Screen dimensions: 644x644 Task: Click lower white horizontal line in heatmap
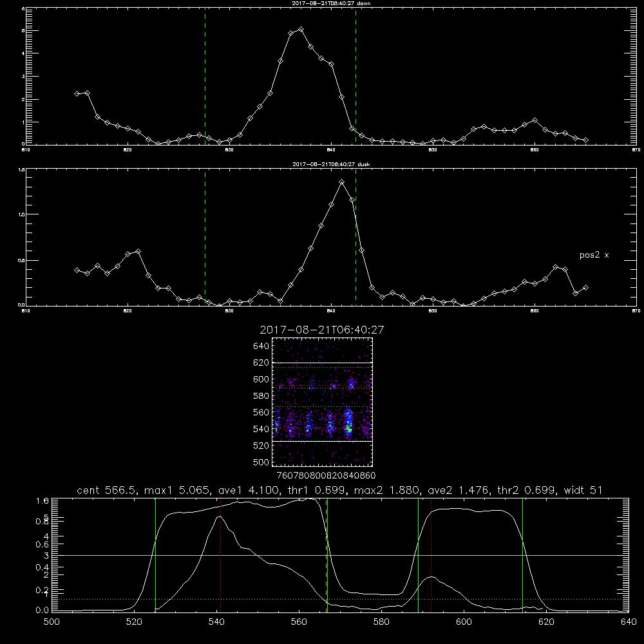tap(322, 441)
